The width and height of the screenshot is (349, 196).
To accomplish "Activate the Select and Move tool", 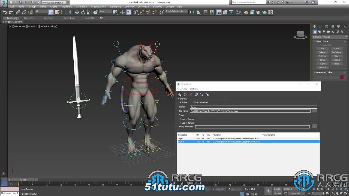I will (x=77, y=12).
